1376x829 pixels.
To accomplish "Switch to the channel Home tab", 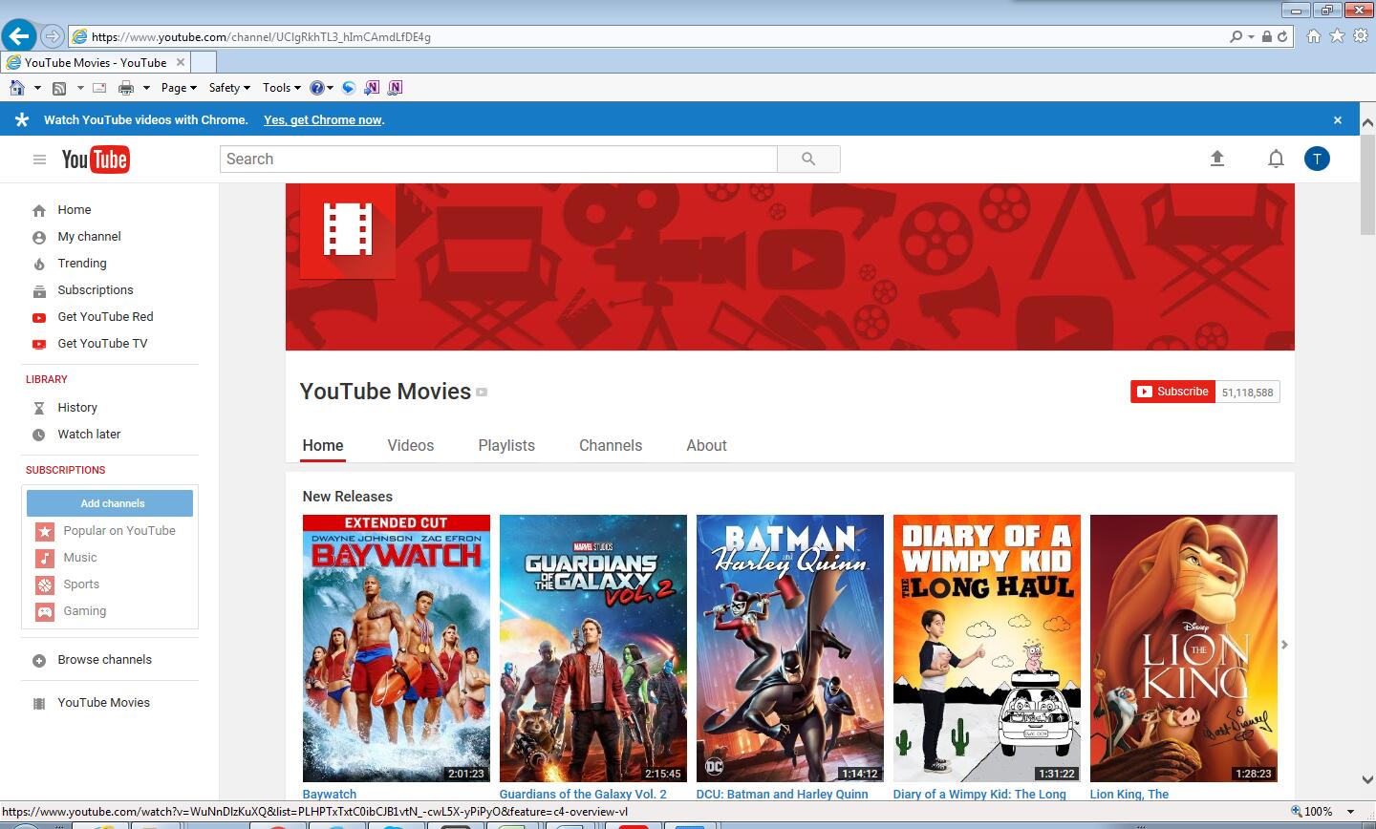I will coord(323,445).
